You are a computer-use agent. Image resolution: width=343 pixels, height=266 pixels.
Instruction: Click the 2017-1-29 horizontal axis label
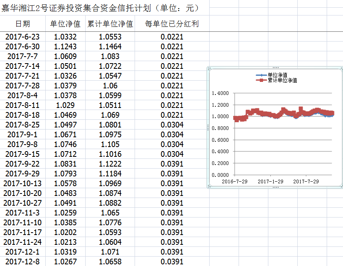click(270, 181)
